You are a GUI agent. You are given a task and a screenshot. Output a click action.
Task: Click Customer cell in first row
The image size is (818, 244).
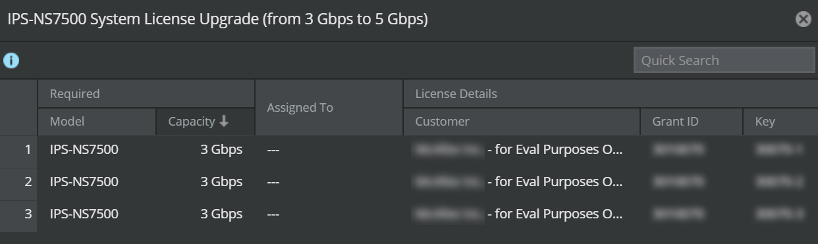[521, 150]
